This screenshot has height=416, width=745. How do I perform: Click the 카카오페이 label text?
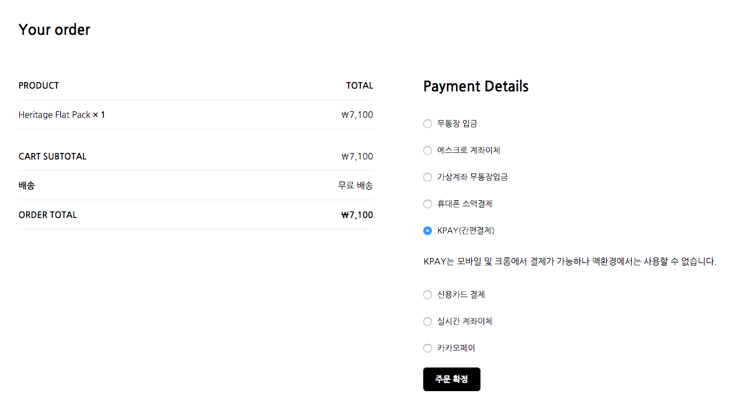click(x=456, y=348)
